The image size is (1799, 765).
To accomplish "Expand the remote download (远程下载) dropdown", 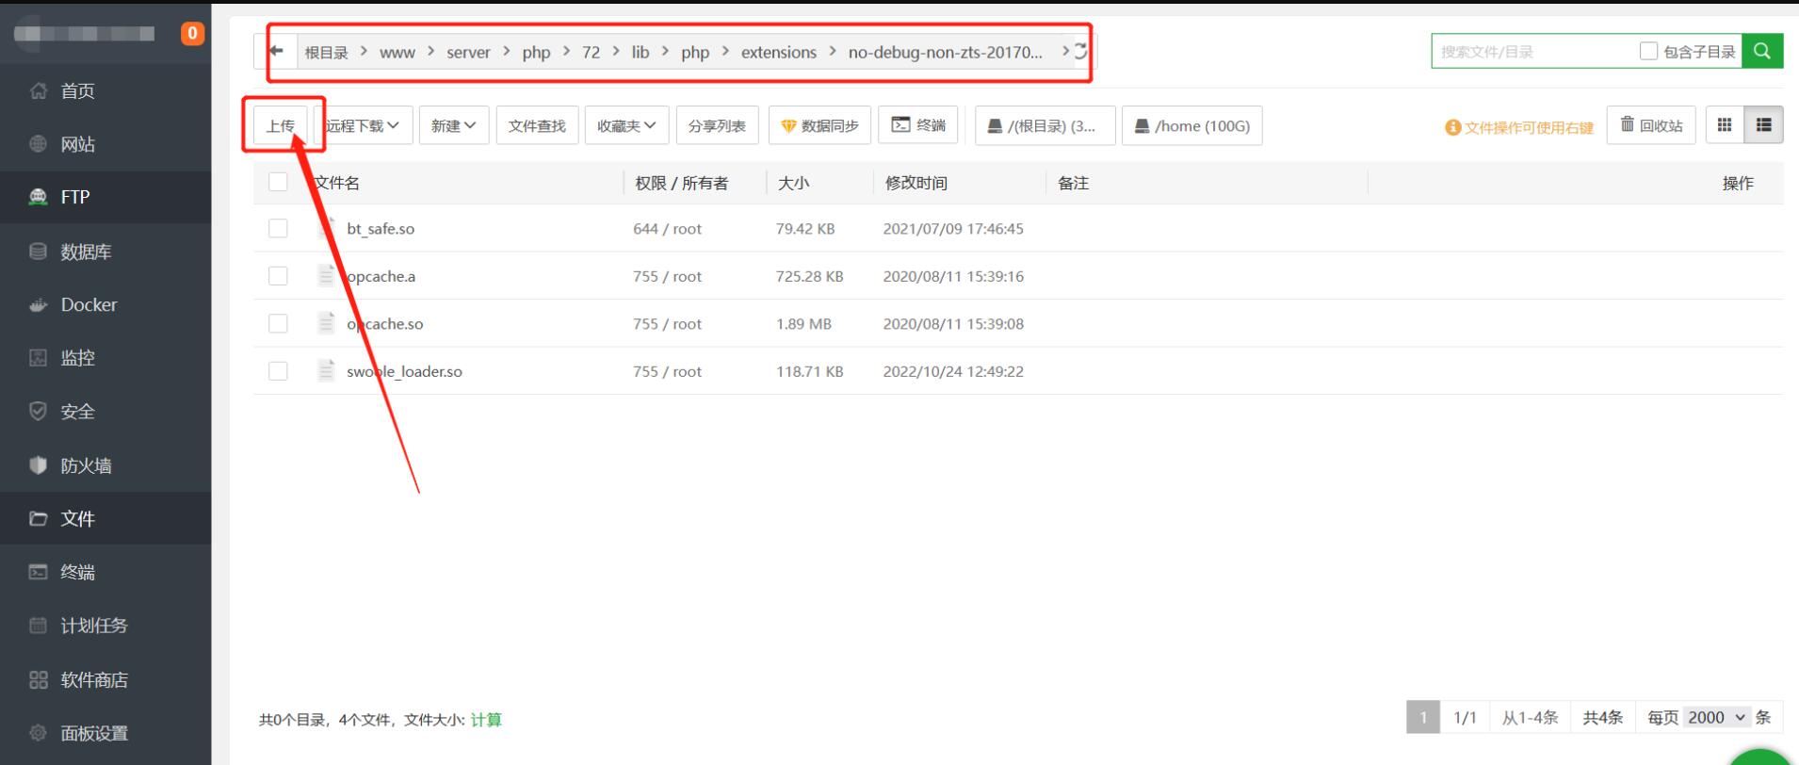I will [x=363, y=126].
